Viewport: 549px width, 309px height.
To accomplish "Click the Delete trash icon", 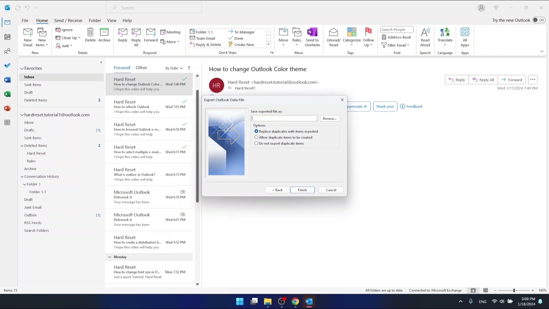I will pos(90,33).
